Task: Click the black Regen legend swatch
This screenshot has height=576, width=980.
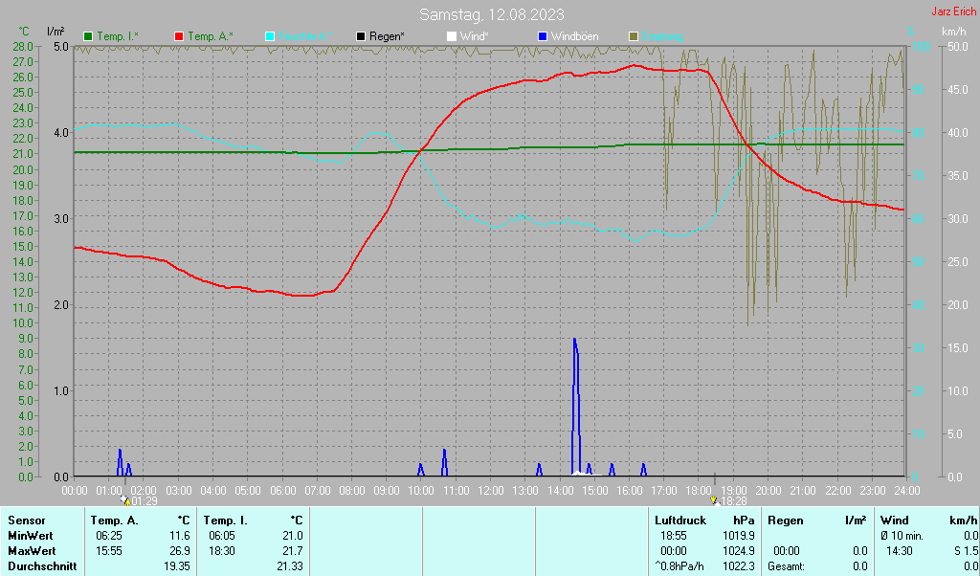Action: [361, 37]
